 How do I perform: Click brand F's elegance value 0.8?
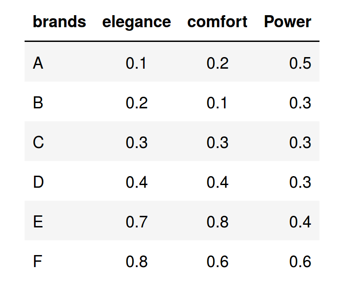click(136, 262)
